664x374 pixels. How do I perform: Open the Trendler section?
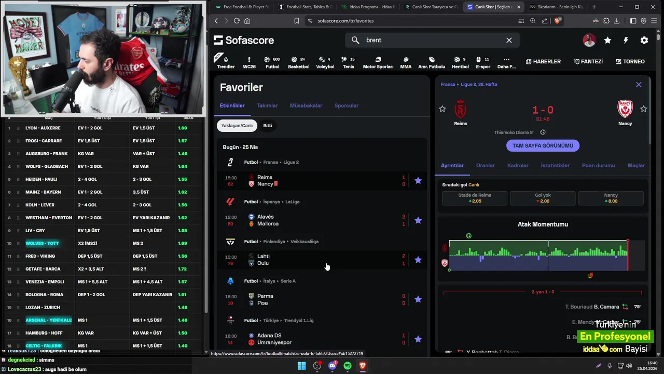pyautogui.click(x=226, y=62)
